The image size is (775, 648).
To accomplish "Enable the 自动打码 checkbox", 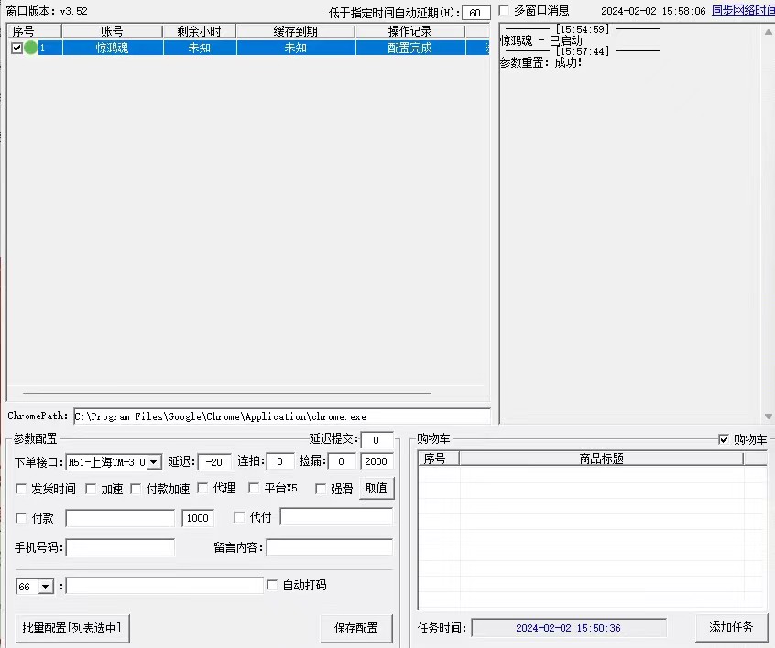I will click(272, 585).
